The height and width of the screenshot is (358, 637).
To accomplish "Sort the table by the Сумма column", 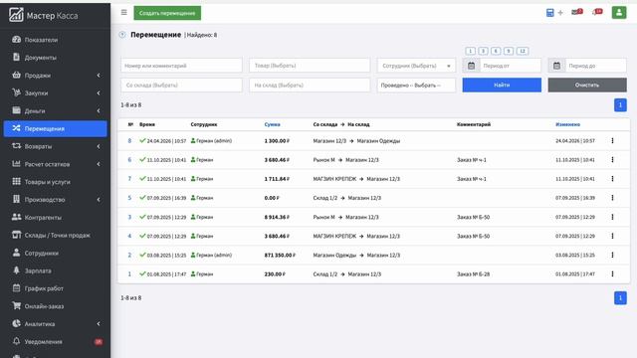I will point(272,124).
